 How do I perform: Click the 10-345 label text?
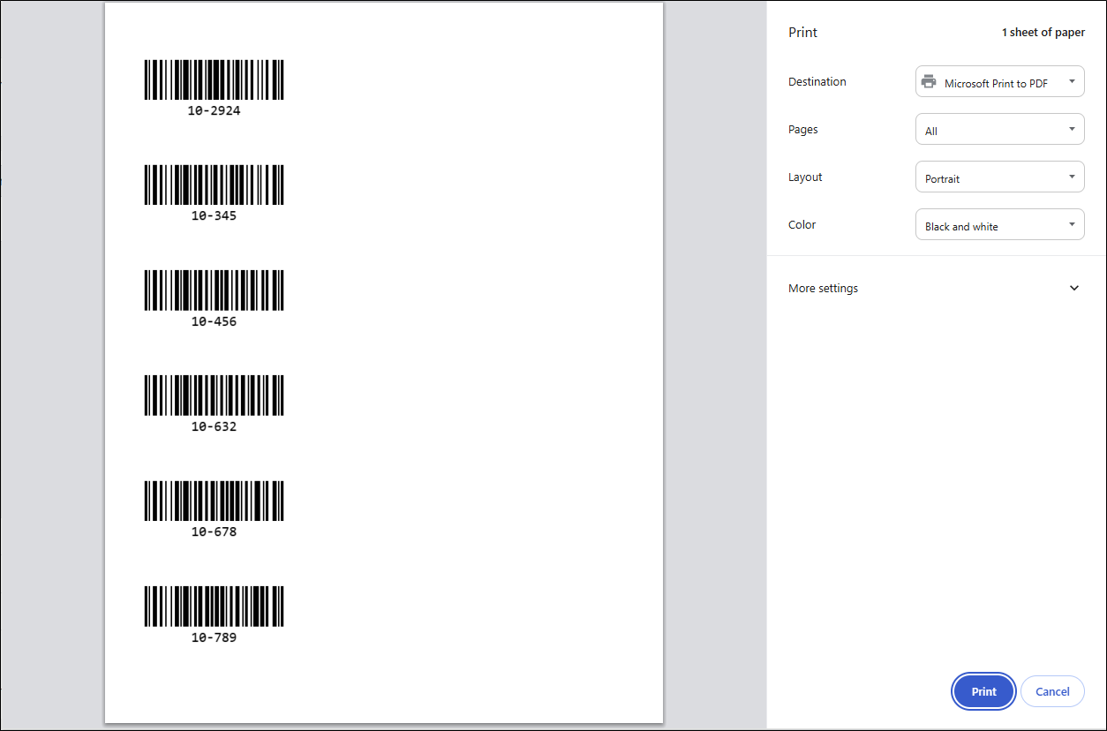point(214,215)
